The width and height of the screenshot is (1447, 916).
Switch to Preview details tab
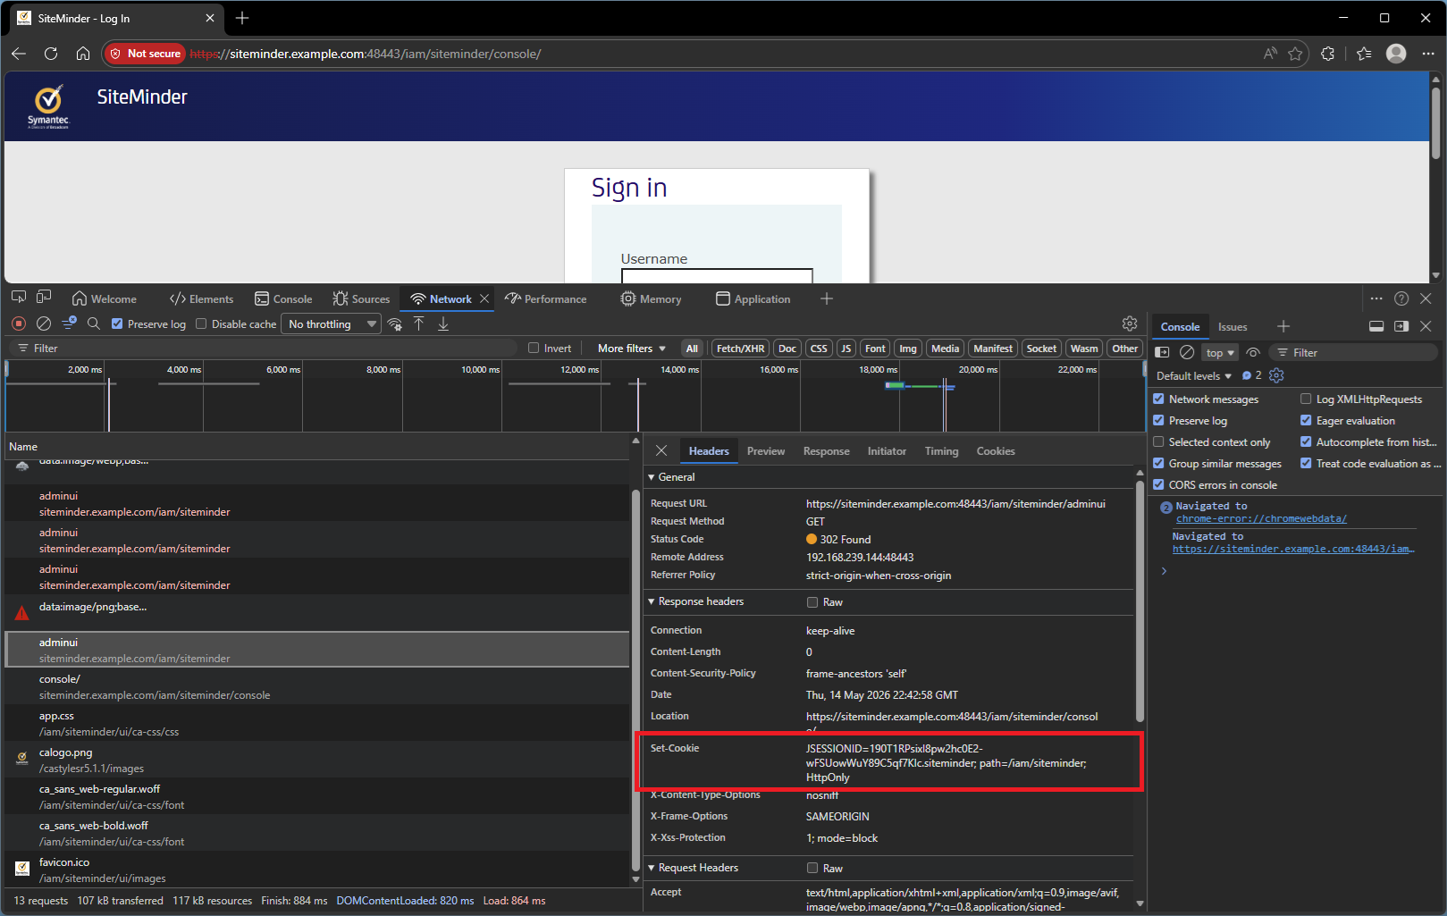tap(766, 451)
